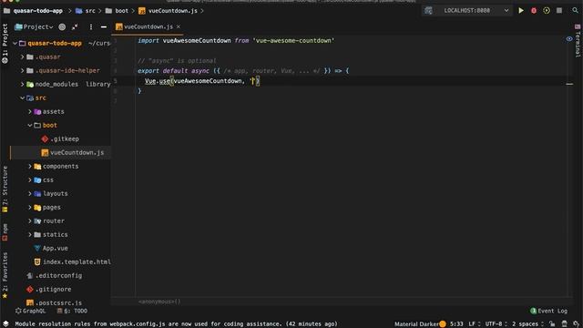Viewport: 583px width, 328px height.
Task: Click the 5:33 line column indicator
Action: pyautogui.click(x=456, y=324)
